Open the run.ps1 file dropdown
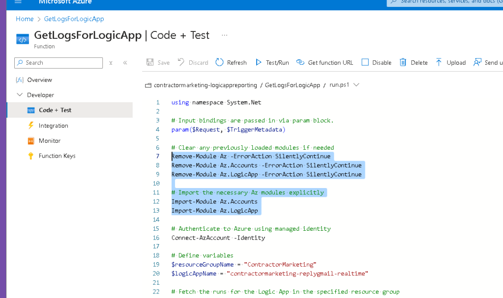The height and width of the screenshot is (298, 503). click(x=344, y=85)
